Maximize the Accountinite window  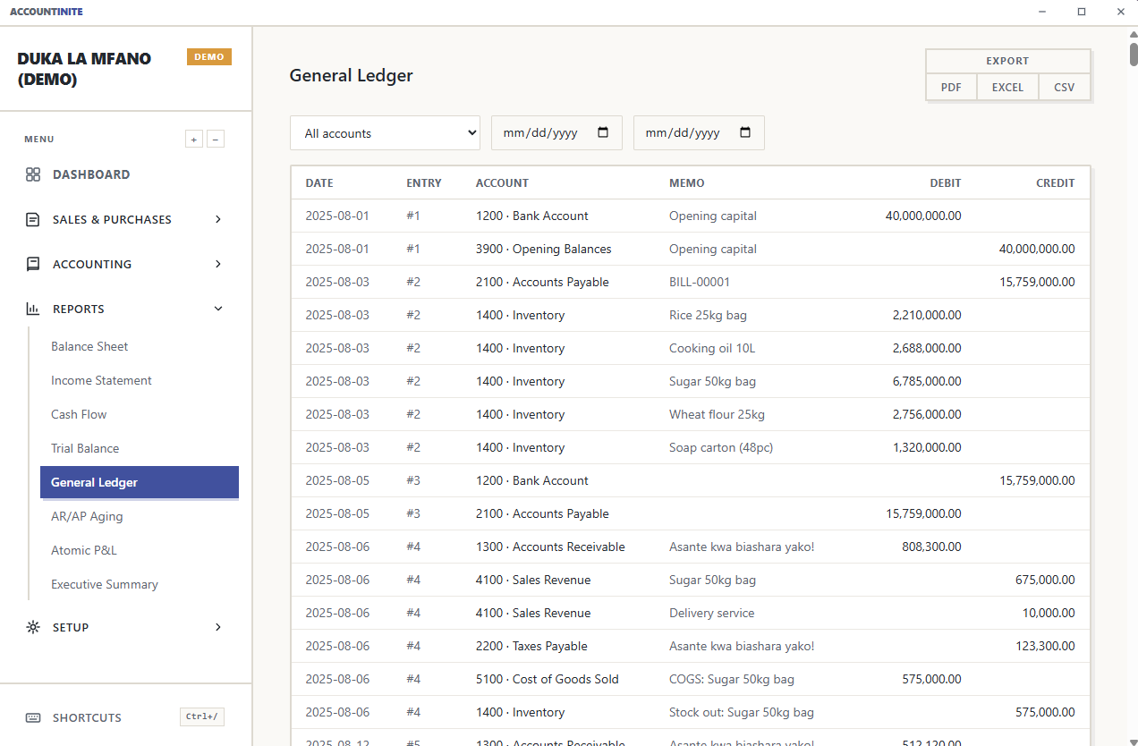pyautogui.click(x=1082, y=12)
